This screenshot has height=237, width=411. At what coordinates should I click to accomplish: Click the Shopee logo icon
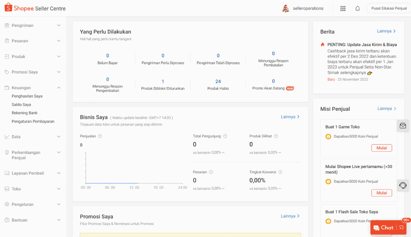click(x=8, y=8)
